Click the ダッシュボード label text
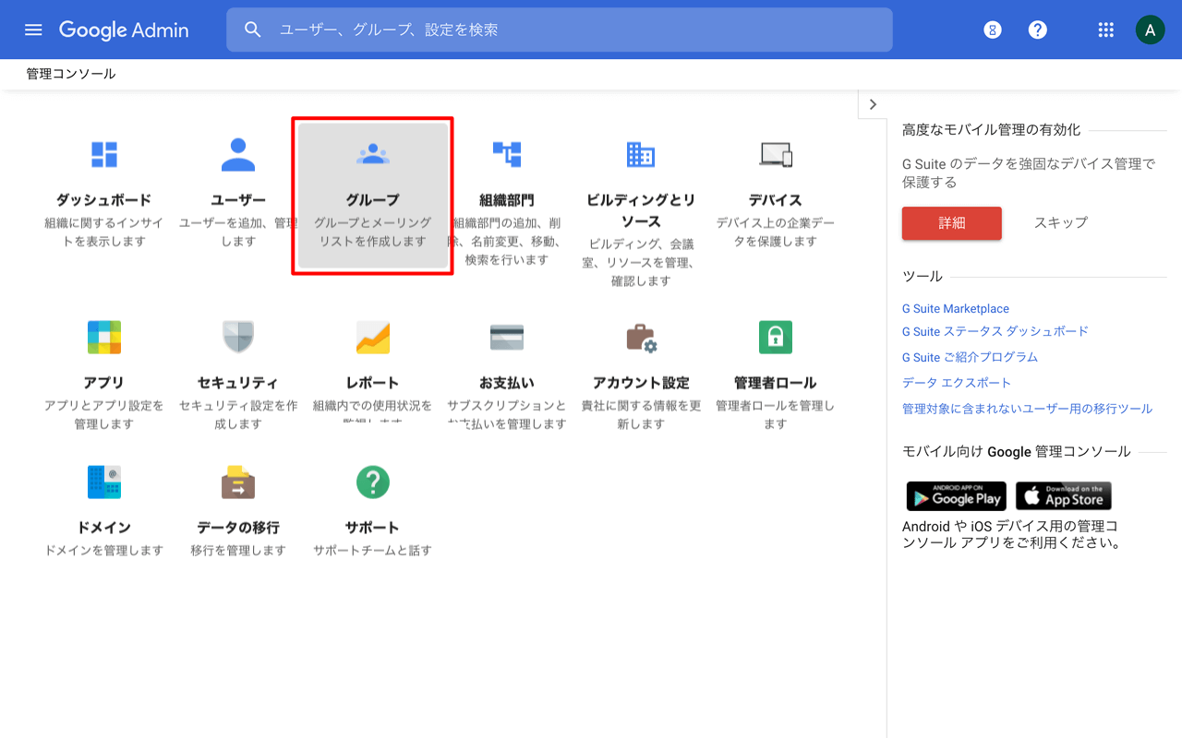 (104, 200)
